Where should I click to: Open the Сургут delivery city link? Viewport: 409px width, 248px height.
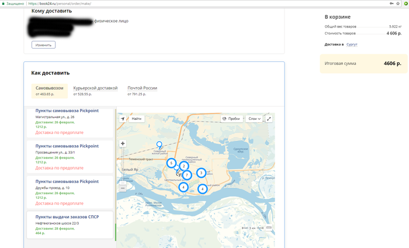click(351, 44)
